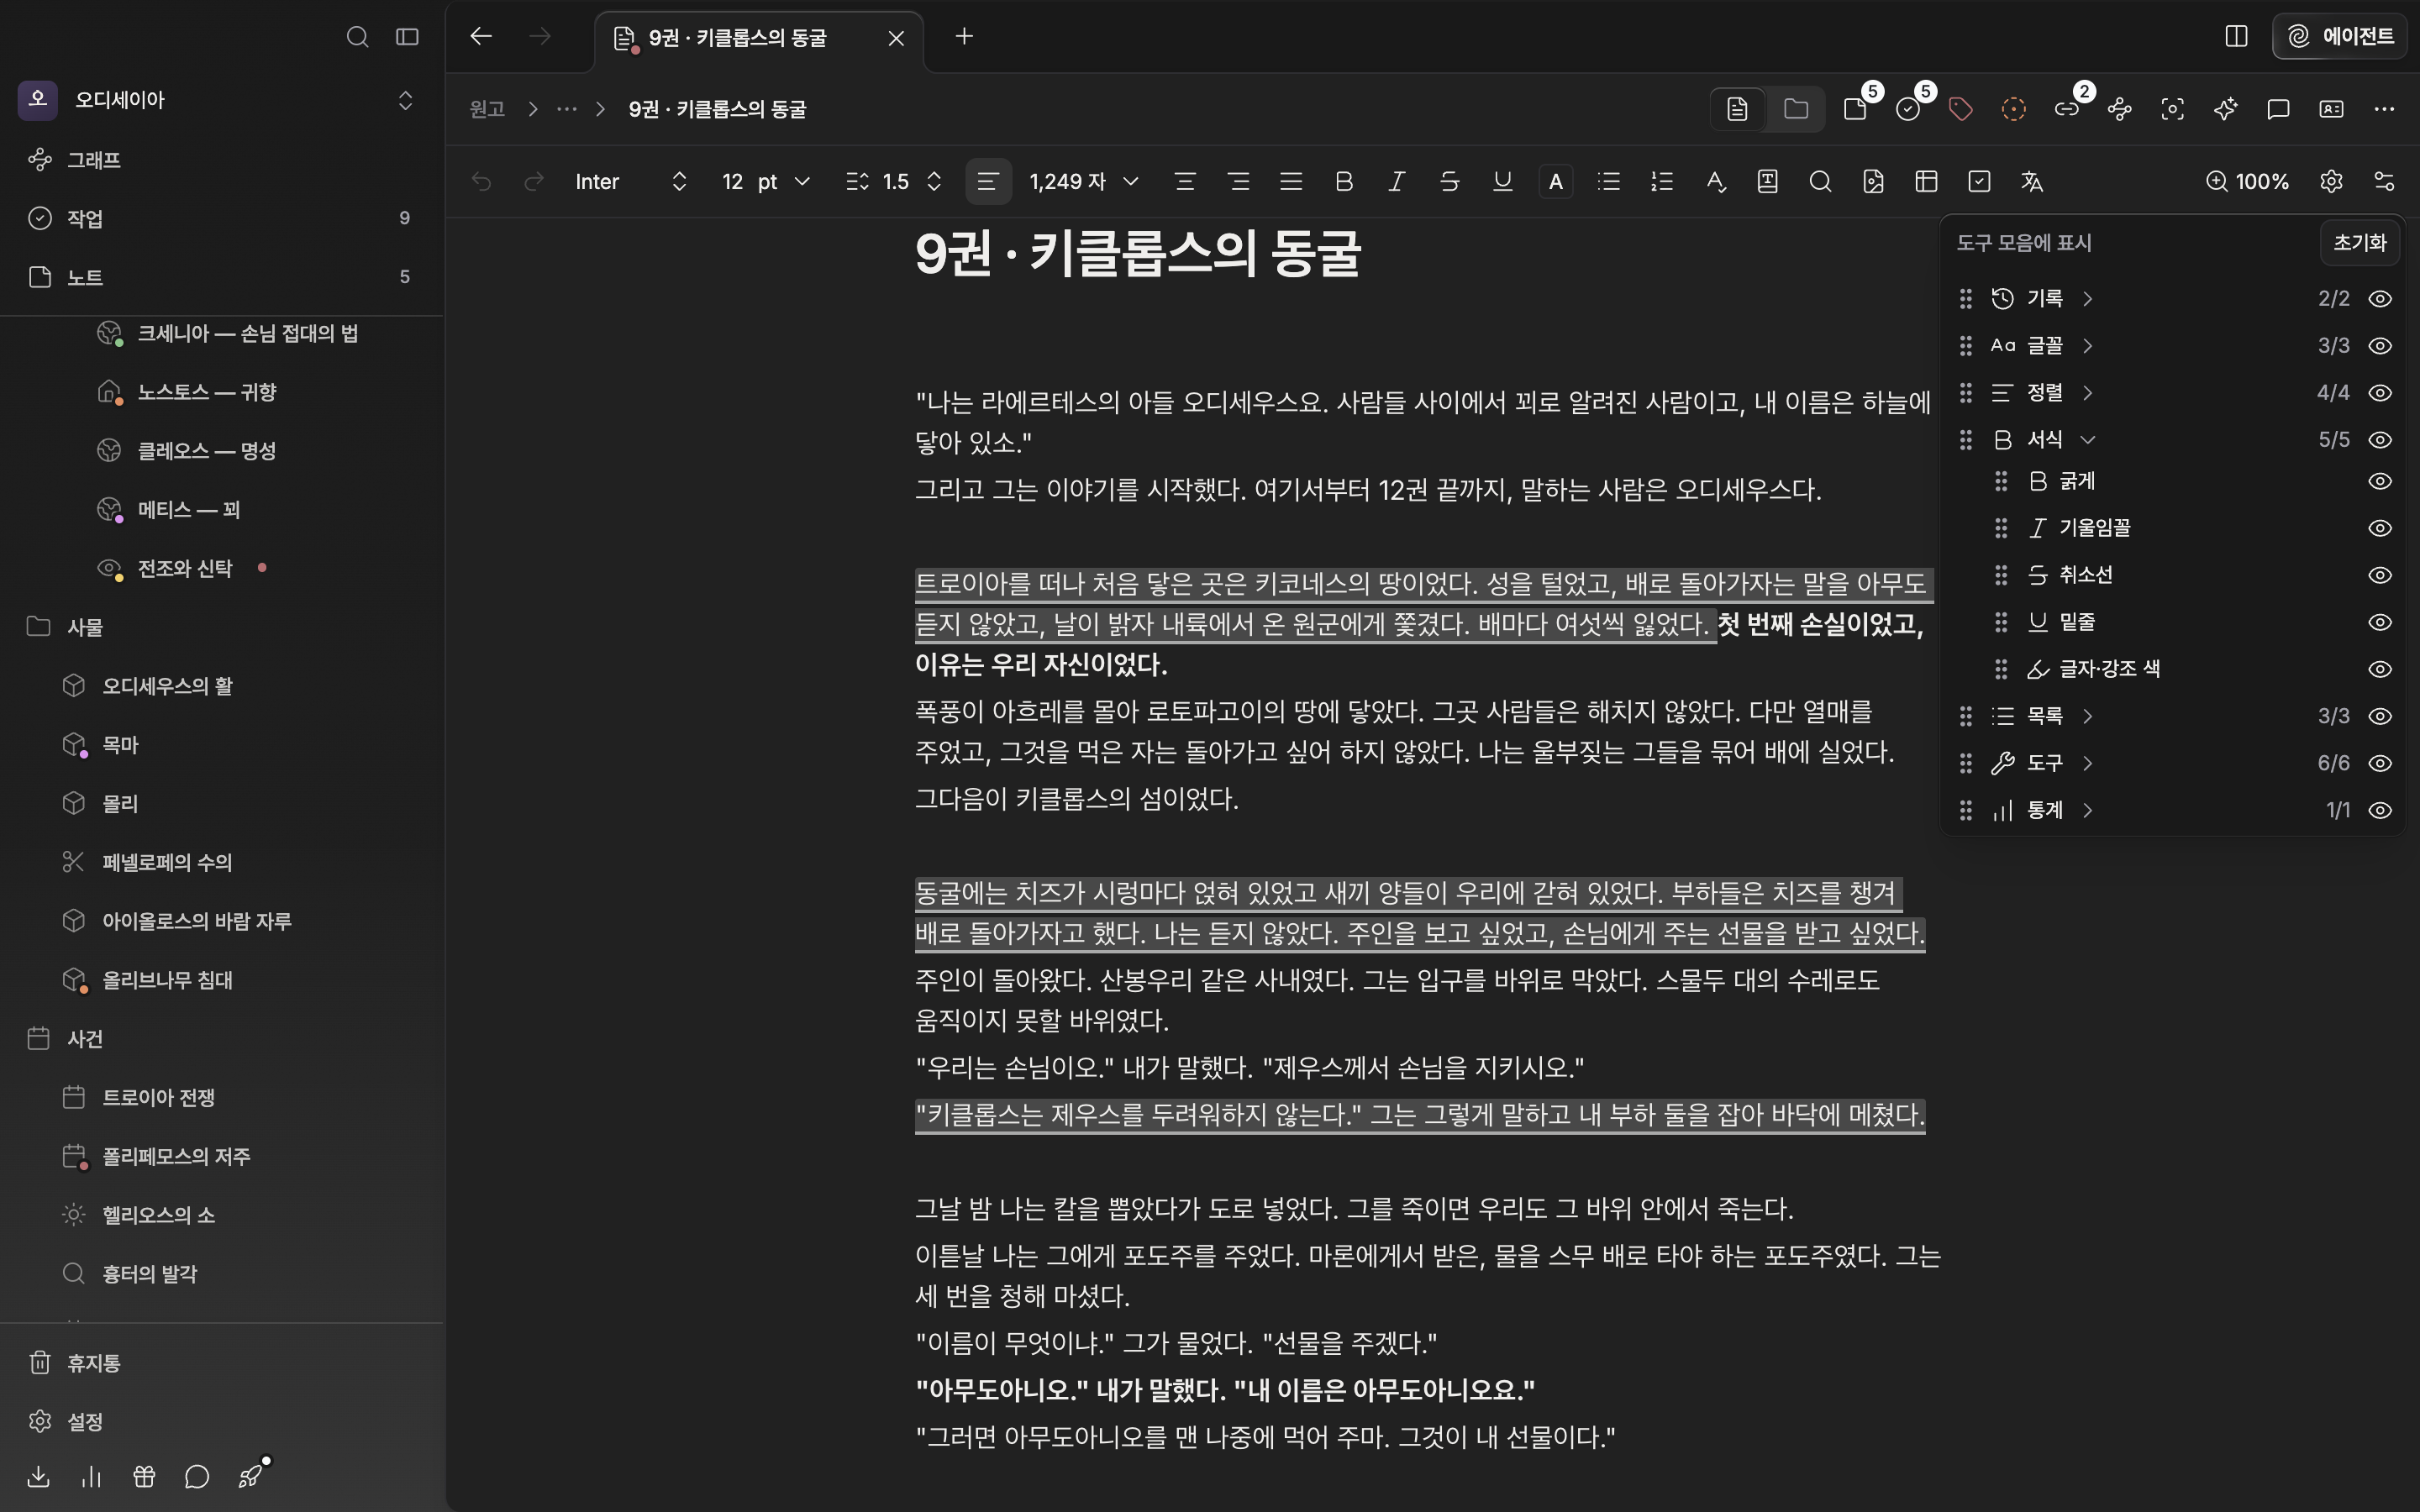2420x1512 pixels.
Task: Open 휴지통 in the sidebar
Action: pos(221,1363)
